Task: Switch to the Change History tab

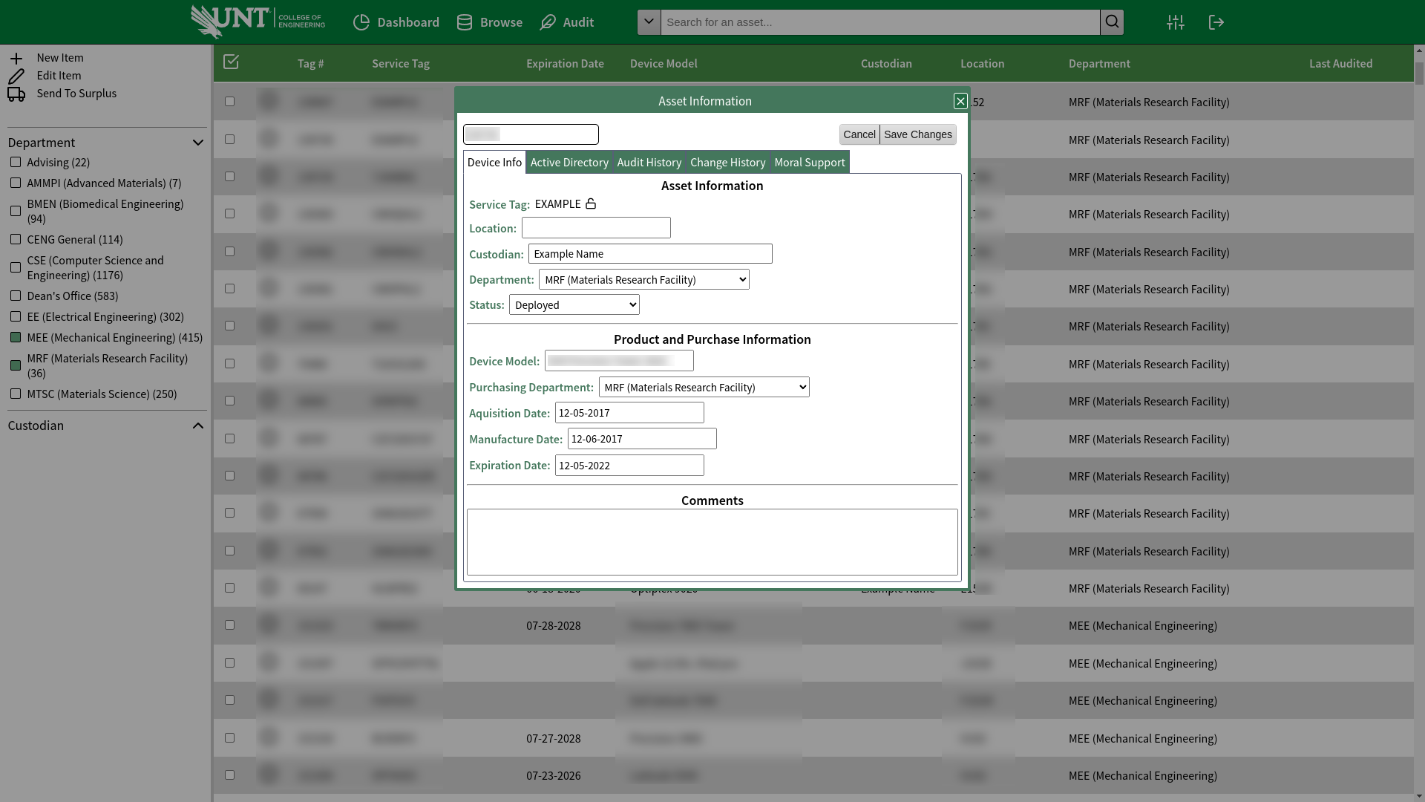Action: pos(728,163)
